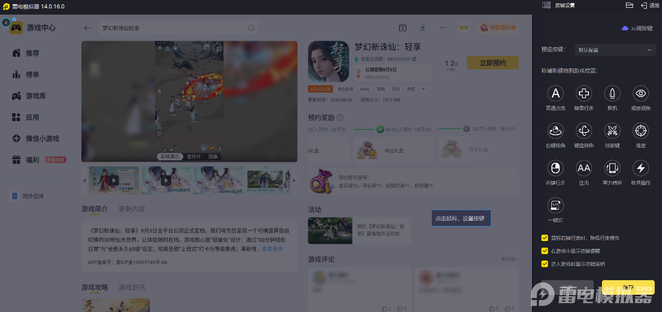Expand the 默认配置 preset dropdown
Viewport: 662px width, 312px height.
tap(615, 50)
